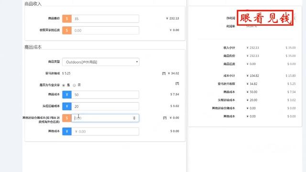Select the 否 radio for professional seller

click(x=75, y=85)
